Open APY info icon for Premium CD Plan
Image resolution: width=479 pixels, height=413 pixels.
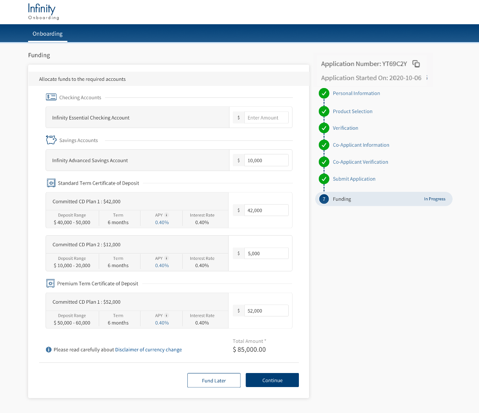pos(166,316)
